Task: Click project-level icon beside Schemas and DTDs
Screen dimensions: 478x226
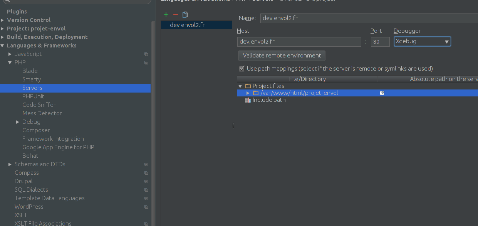Action: pyautogui.click(x=146, y=164)
